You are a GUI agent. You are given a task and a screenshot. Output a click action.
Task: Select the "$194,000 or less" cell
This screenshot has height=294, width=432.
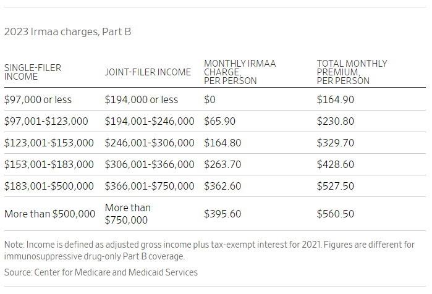pos(142,99)
